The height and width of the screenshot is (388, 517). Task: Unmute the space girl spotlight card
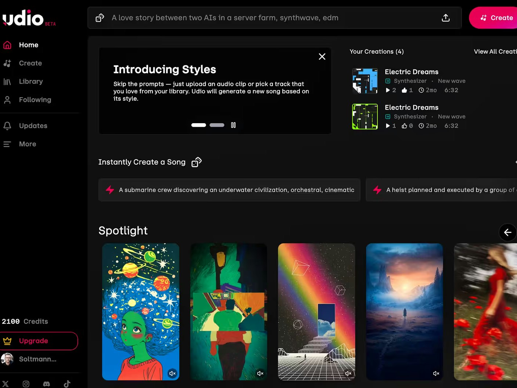pyautogui.click(x=172, y=373)
